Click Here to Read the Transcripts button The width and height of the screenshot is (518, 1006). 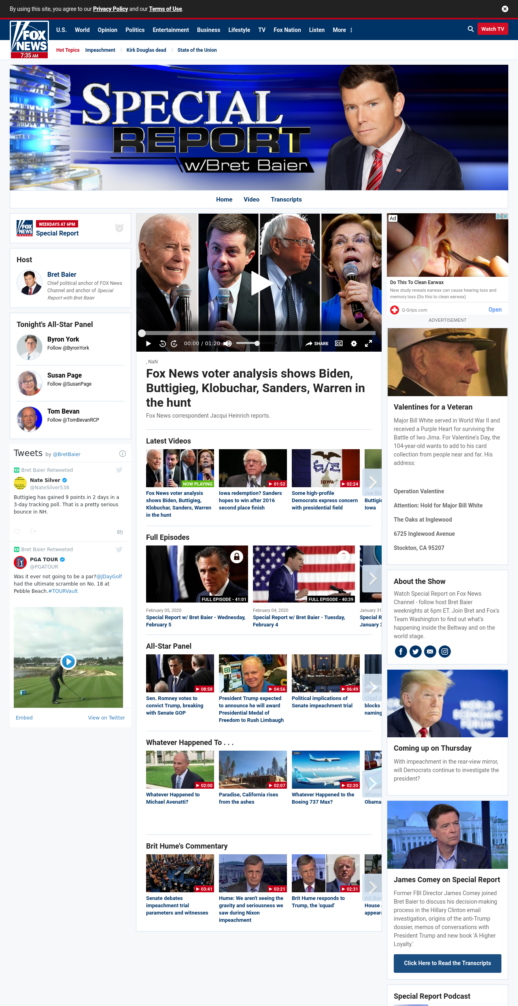(448, 963)
